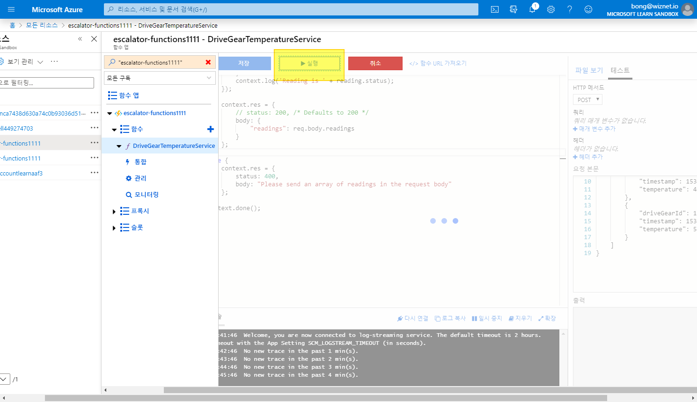Click the Microsoft Azure logo text
This screenshot has width=697, height=402.
(57, 9)
